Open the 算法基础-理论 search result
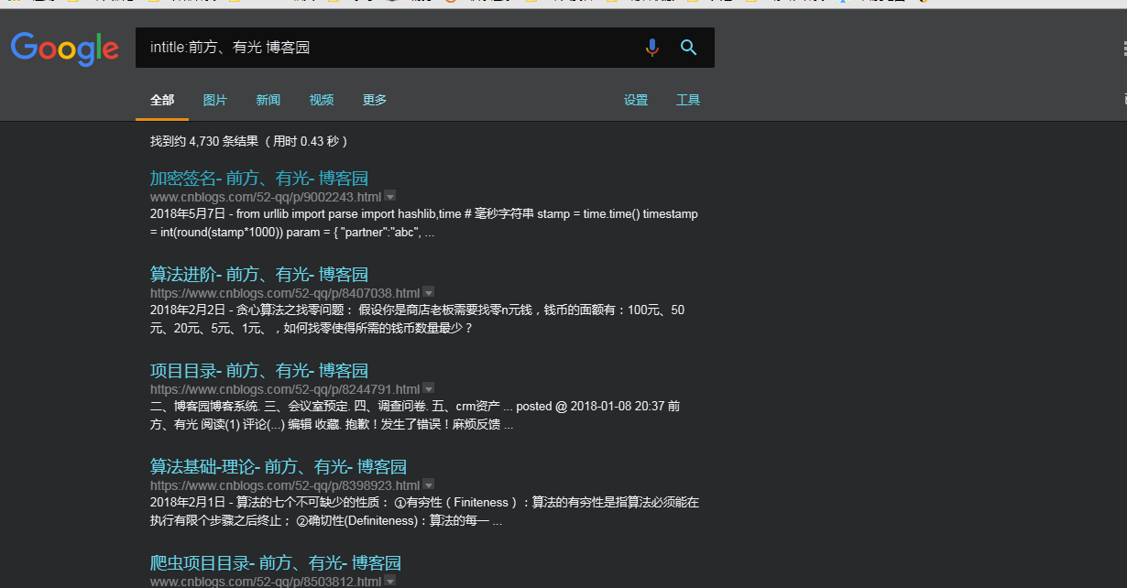 279,466
